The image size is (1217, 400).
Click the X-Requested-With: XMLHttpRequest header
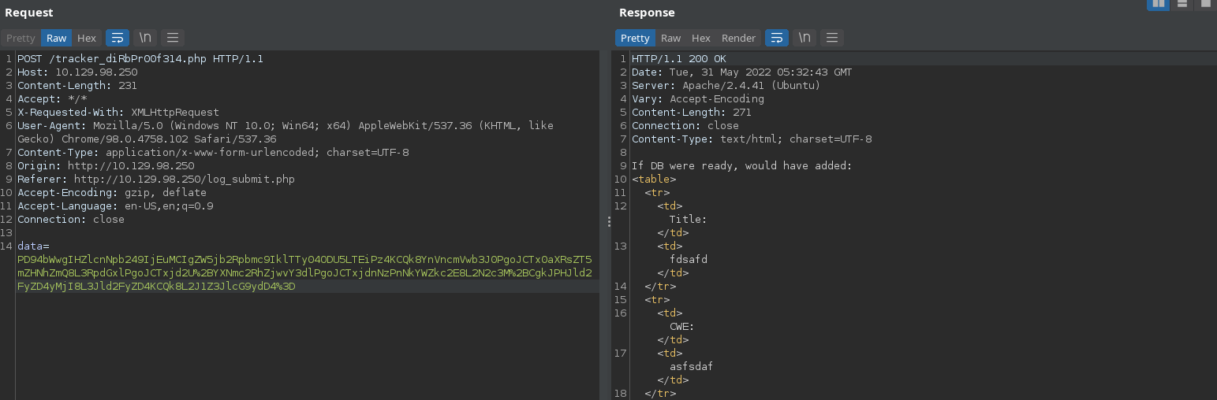tap(118, 113)
